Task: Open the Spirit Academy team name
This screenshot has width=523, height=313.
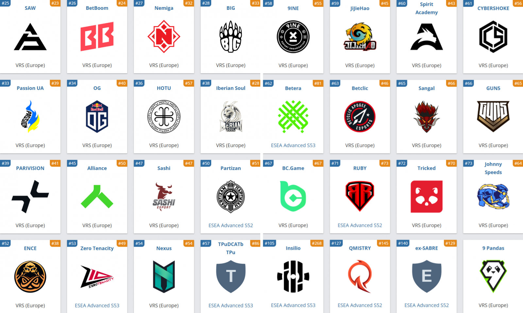Action: [x=427, y=8]
